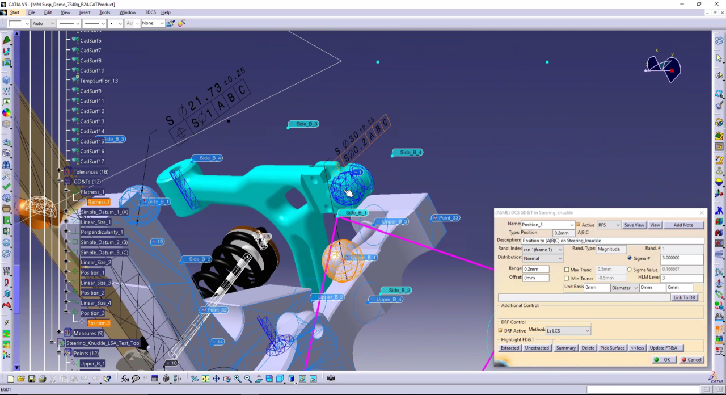Viewport: 726px width, 395px height.
Task: Click the Fit All In icon
Action: pyautogui.click(x=205, y=378)
